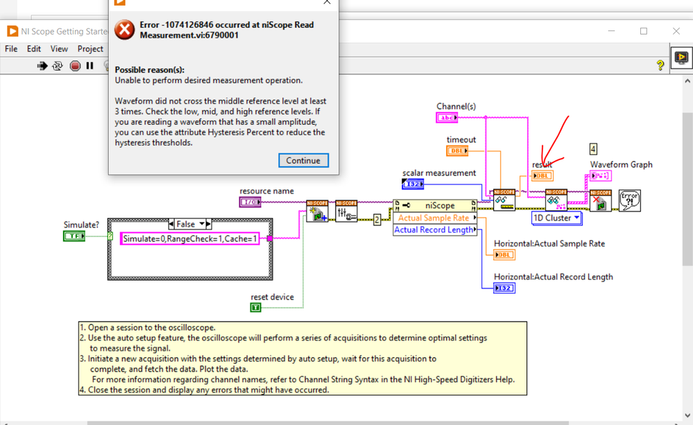Select the Simple Error Handler node

pyautogui.click(x=630, y=200)
